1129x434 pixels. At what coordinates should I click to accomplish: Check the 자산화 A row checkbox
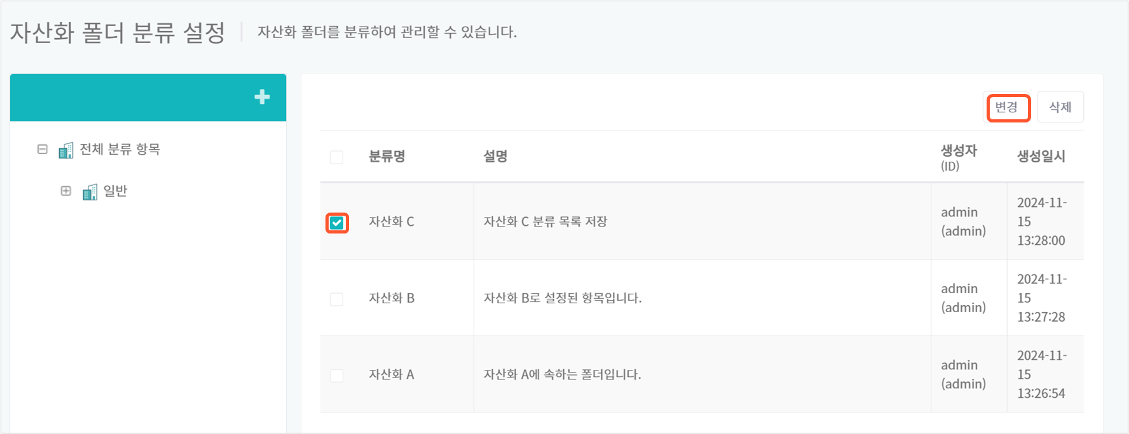click(337, 376)
